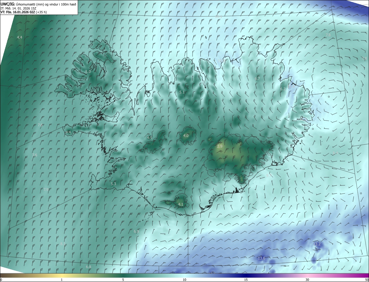369x282 pixels.
Task: Click the 2.9 value over Vatnajökull glacier
Action: tap(220, 146)
